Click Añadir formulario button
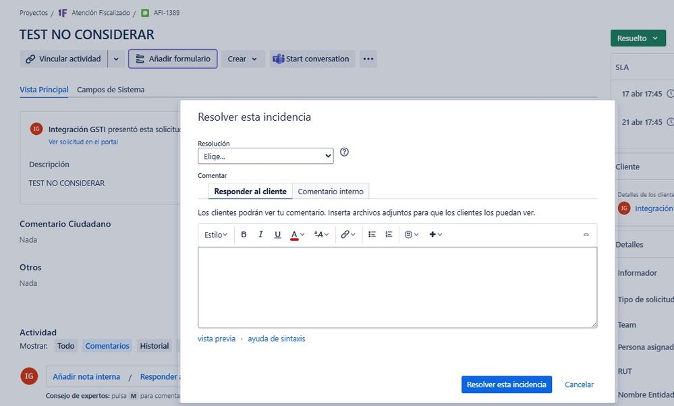 point(173,59)
